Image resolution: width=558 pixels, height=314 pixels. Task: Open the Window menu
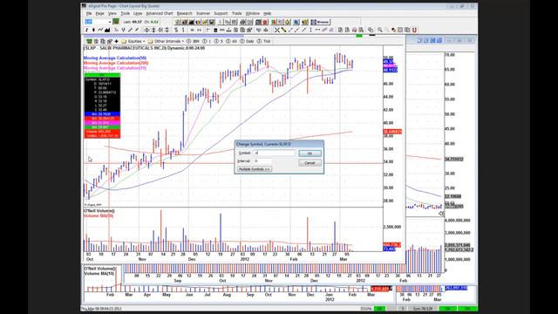253,14
